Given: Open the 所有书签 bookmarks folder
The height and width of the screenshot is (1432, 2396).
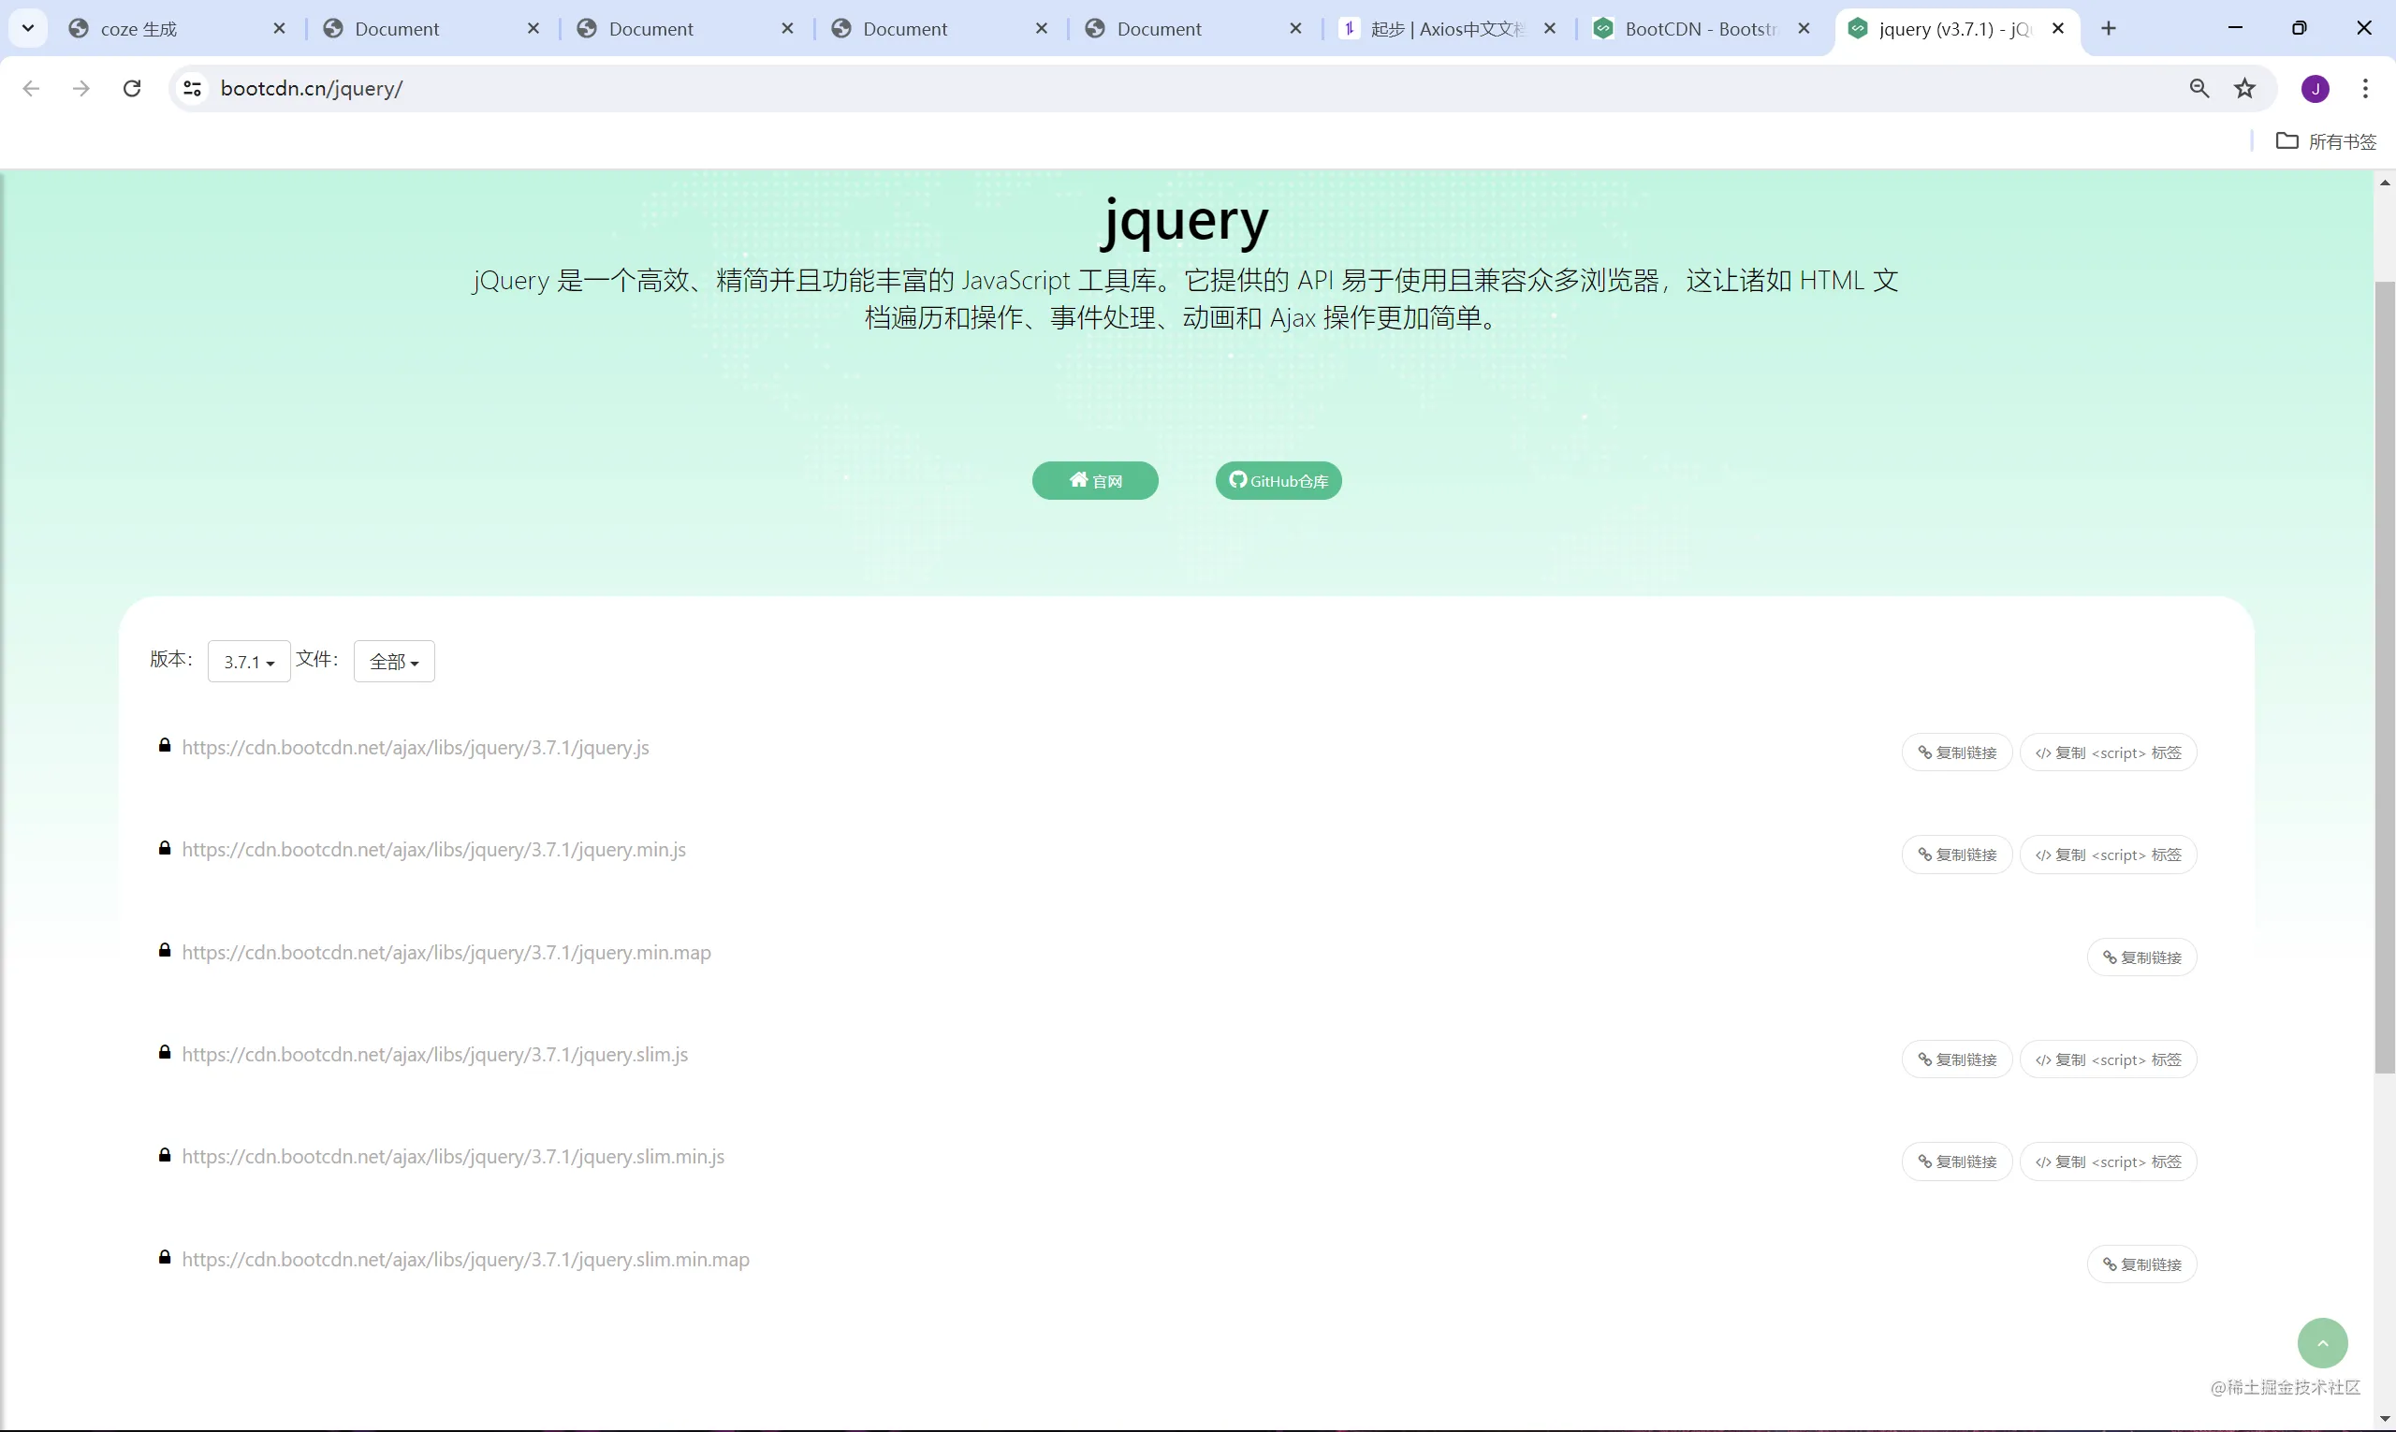Looking at the screenshot, I should pyautogui.click(x=2326, y=141).
